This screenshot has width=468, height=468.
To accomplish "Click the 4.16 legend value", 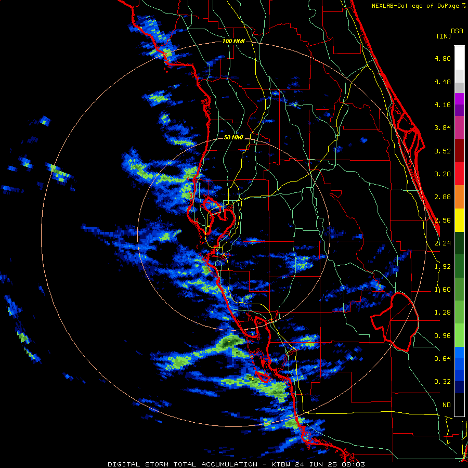I will 443,105.
